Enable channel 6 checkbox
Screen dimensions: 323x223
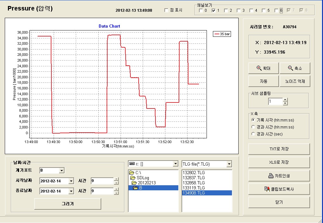point(276,10)
